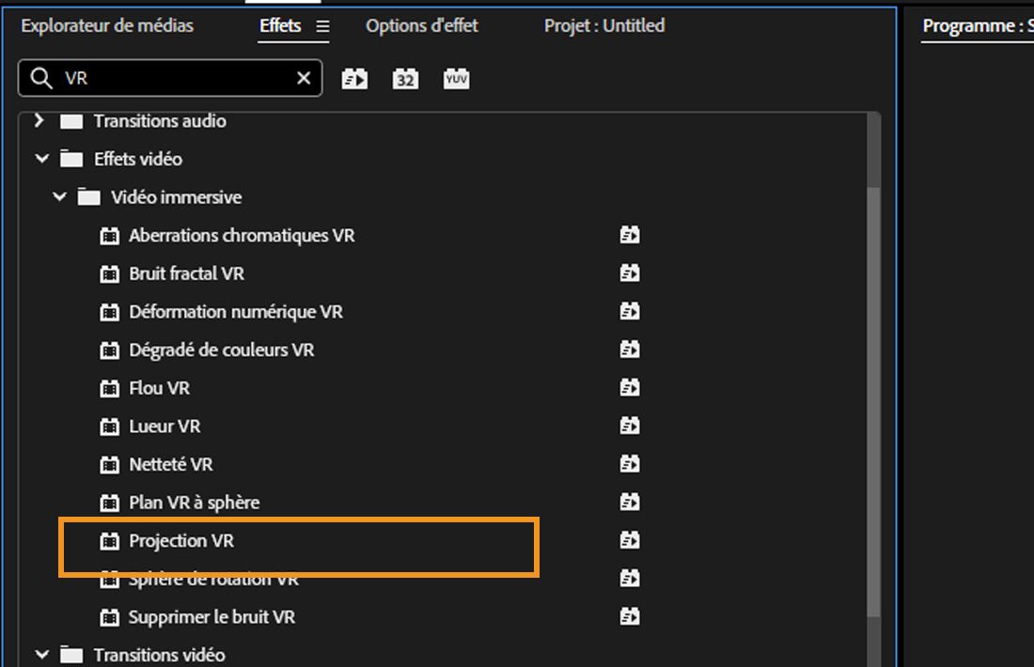This screenshot has height=667, width=1034.
Task: Open the Effets panel menu icon
Action: (322, 26)
